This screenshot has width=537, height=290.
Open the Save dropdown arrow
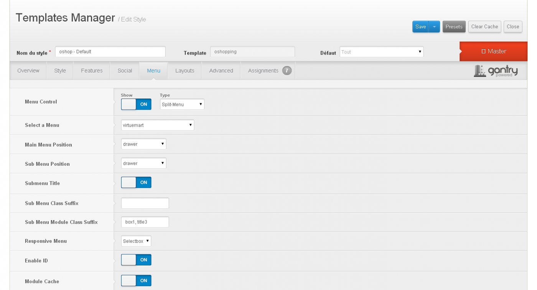coord(434,27)
